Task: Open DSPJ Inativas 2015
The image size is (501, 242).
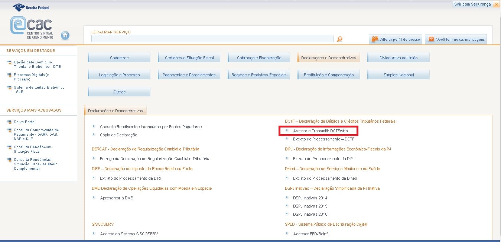Action: (310, 206)
